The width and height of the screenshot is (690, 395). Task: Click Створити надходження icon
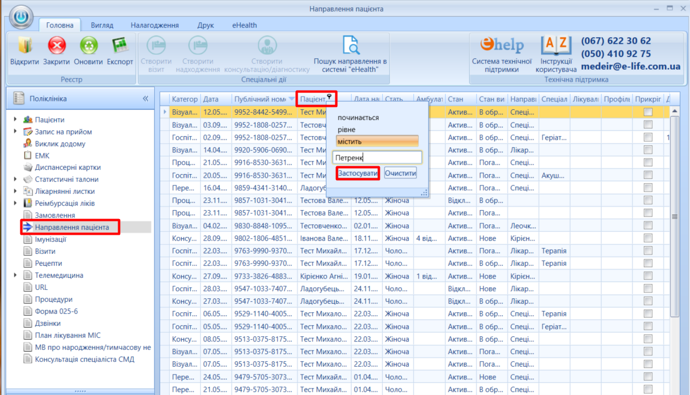click(197, 54)
